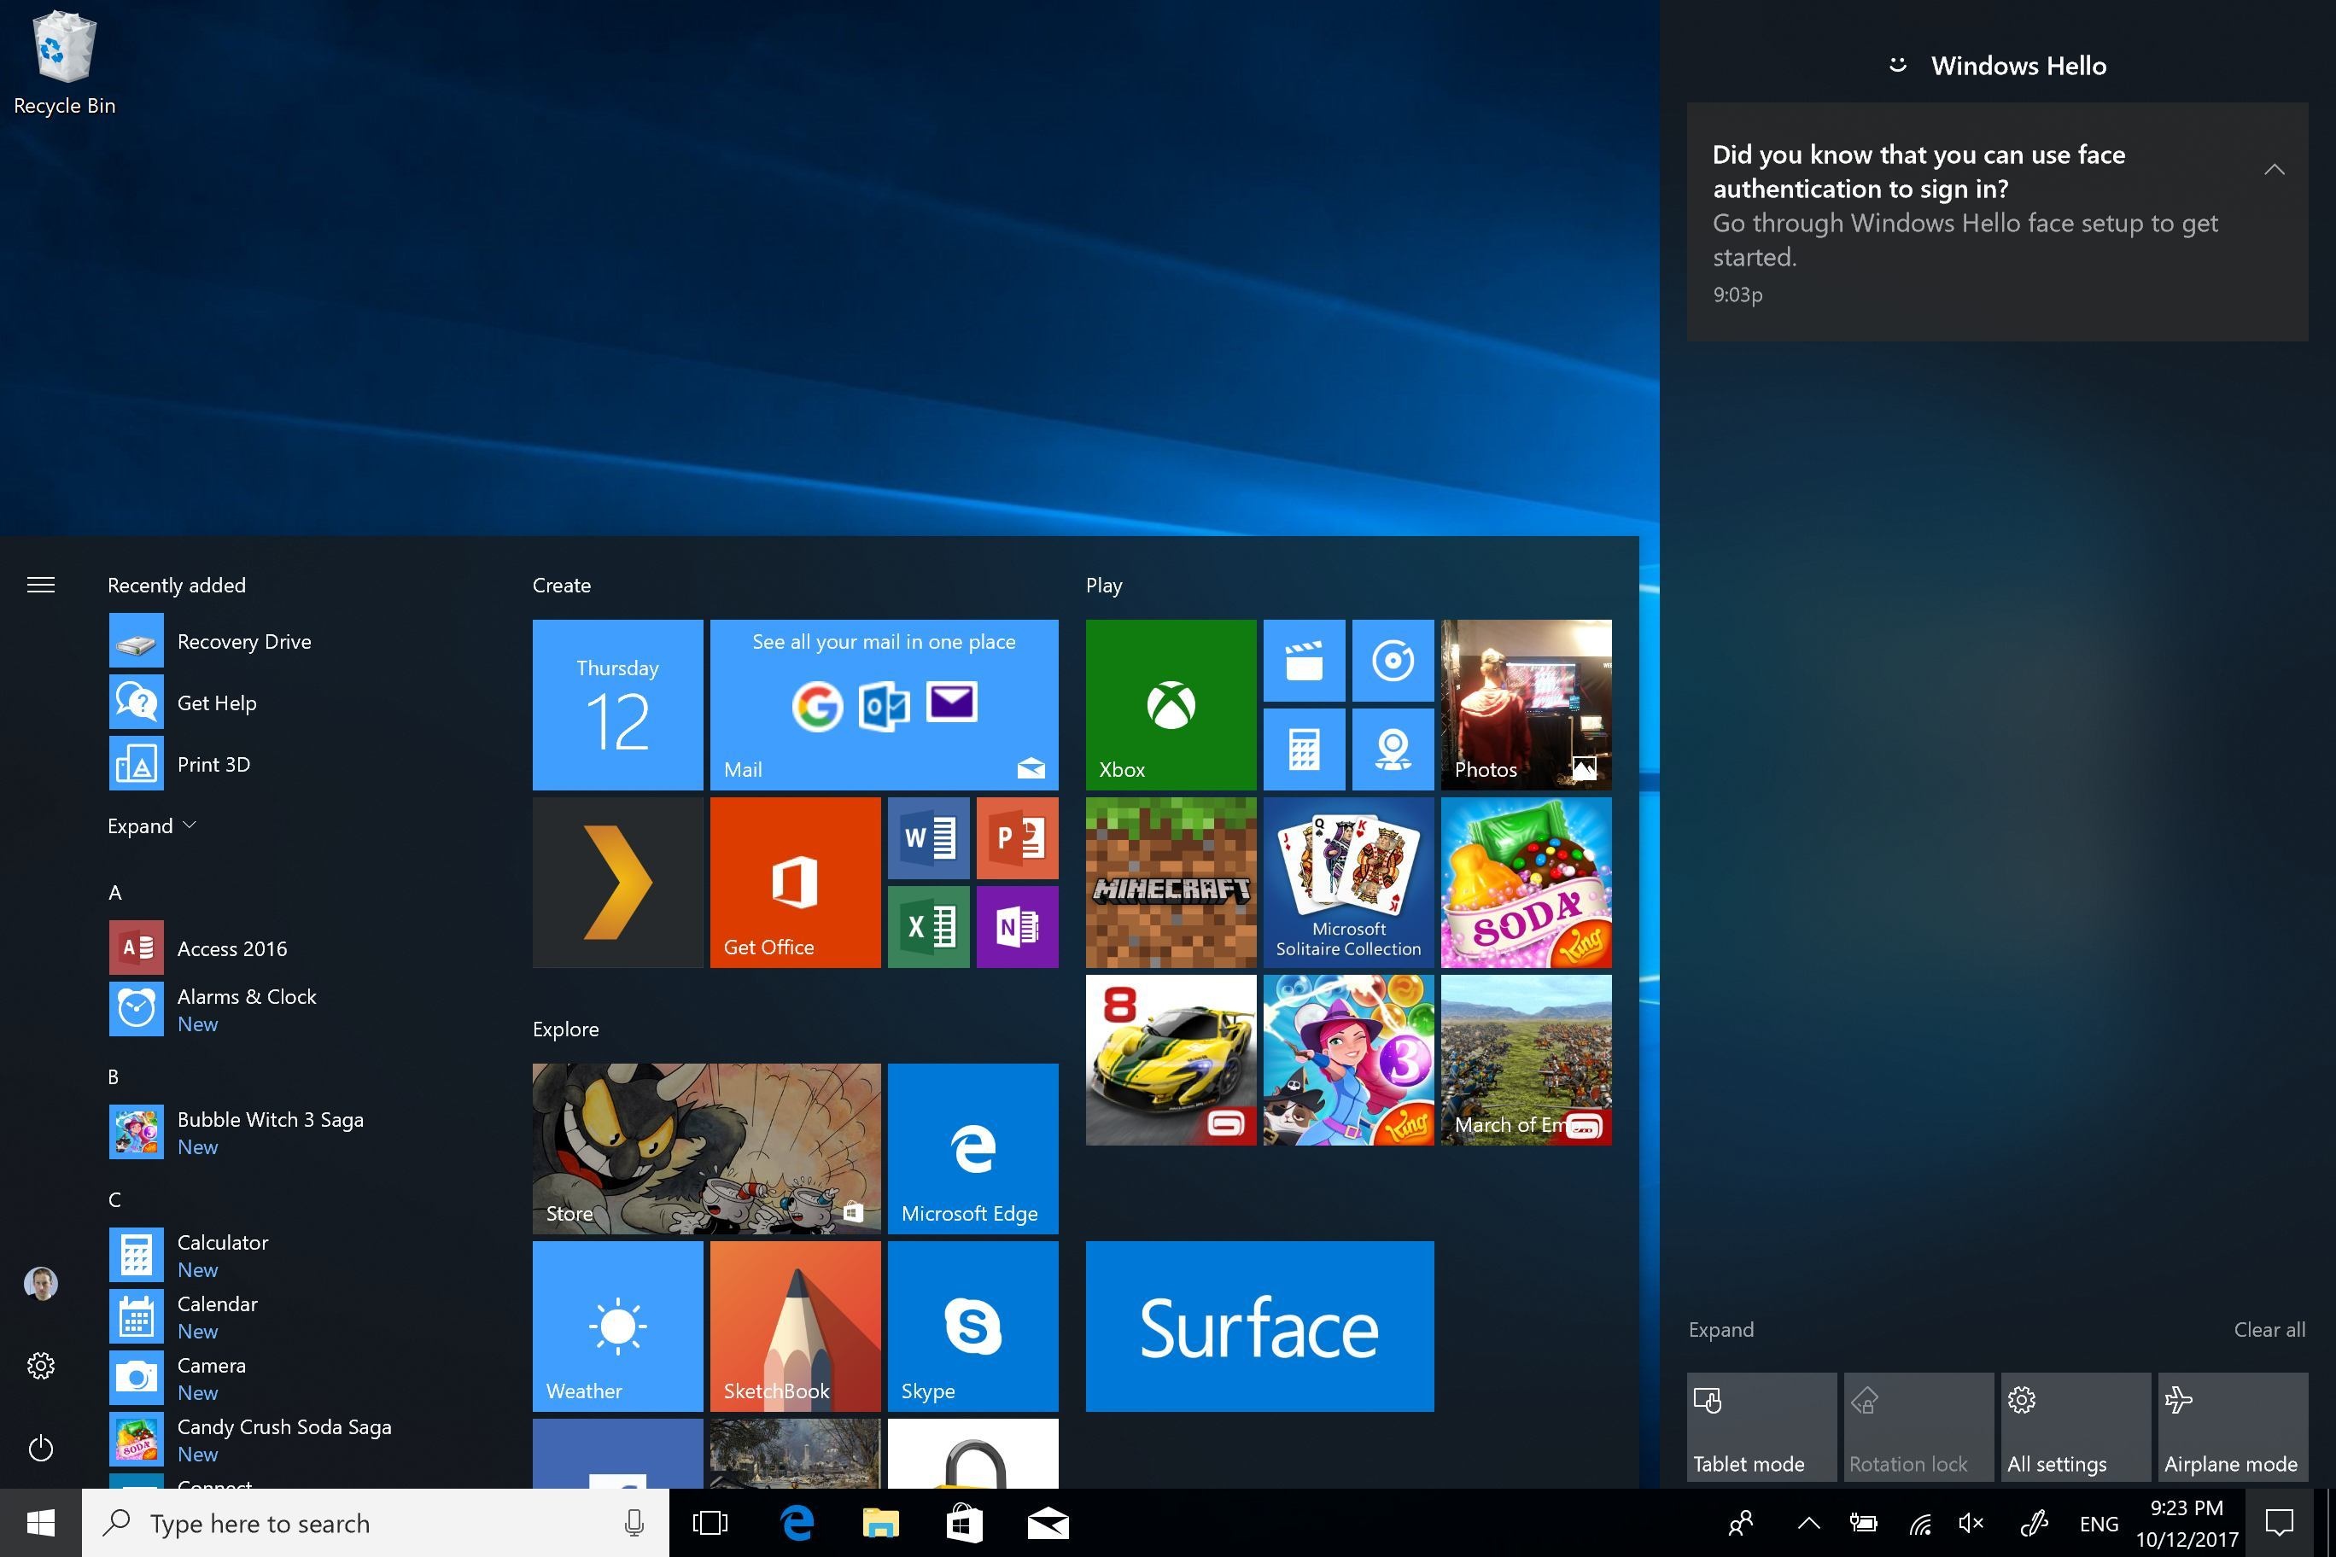Open the Action Center taskbar icon
The height and width of the screenshot is (1557, 2336).
2280,1522
